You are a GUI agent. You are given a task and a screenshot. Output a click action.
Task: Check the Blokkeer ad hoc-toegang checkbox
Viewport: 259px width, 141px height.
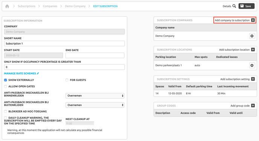pos(5,111)
